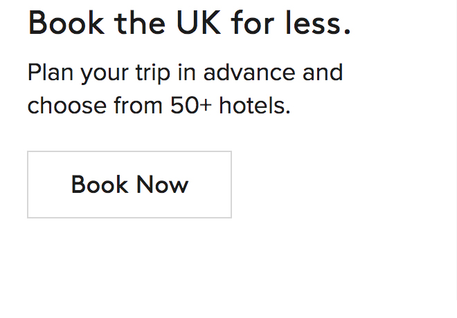This screenshot has width=457, height=318.
Task: Click the Book Now button
Action: [x=129, y=185]
